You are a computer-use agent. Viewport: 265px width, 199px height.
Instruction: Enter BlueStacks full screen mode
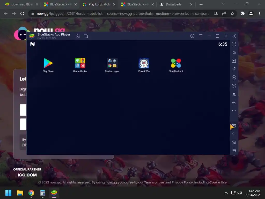[x=234, y=44]
